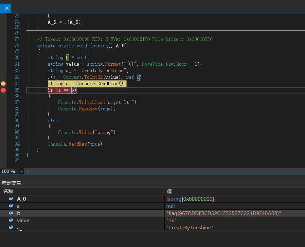305x247 pixels.
Task: Click the horizontal scrollbar left arrow
Action: click(28, 171)
